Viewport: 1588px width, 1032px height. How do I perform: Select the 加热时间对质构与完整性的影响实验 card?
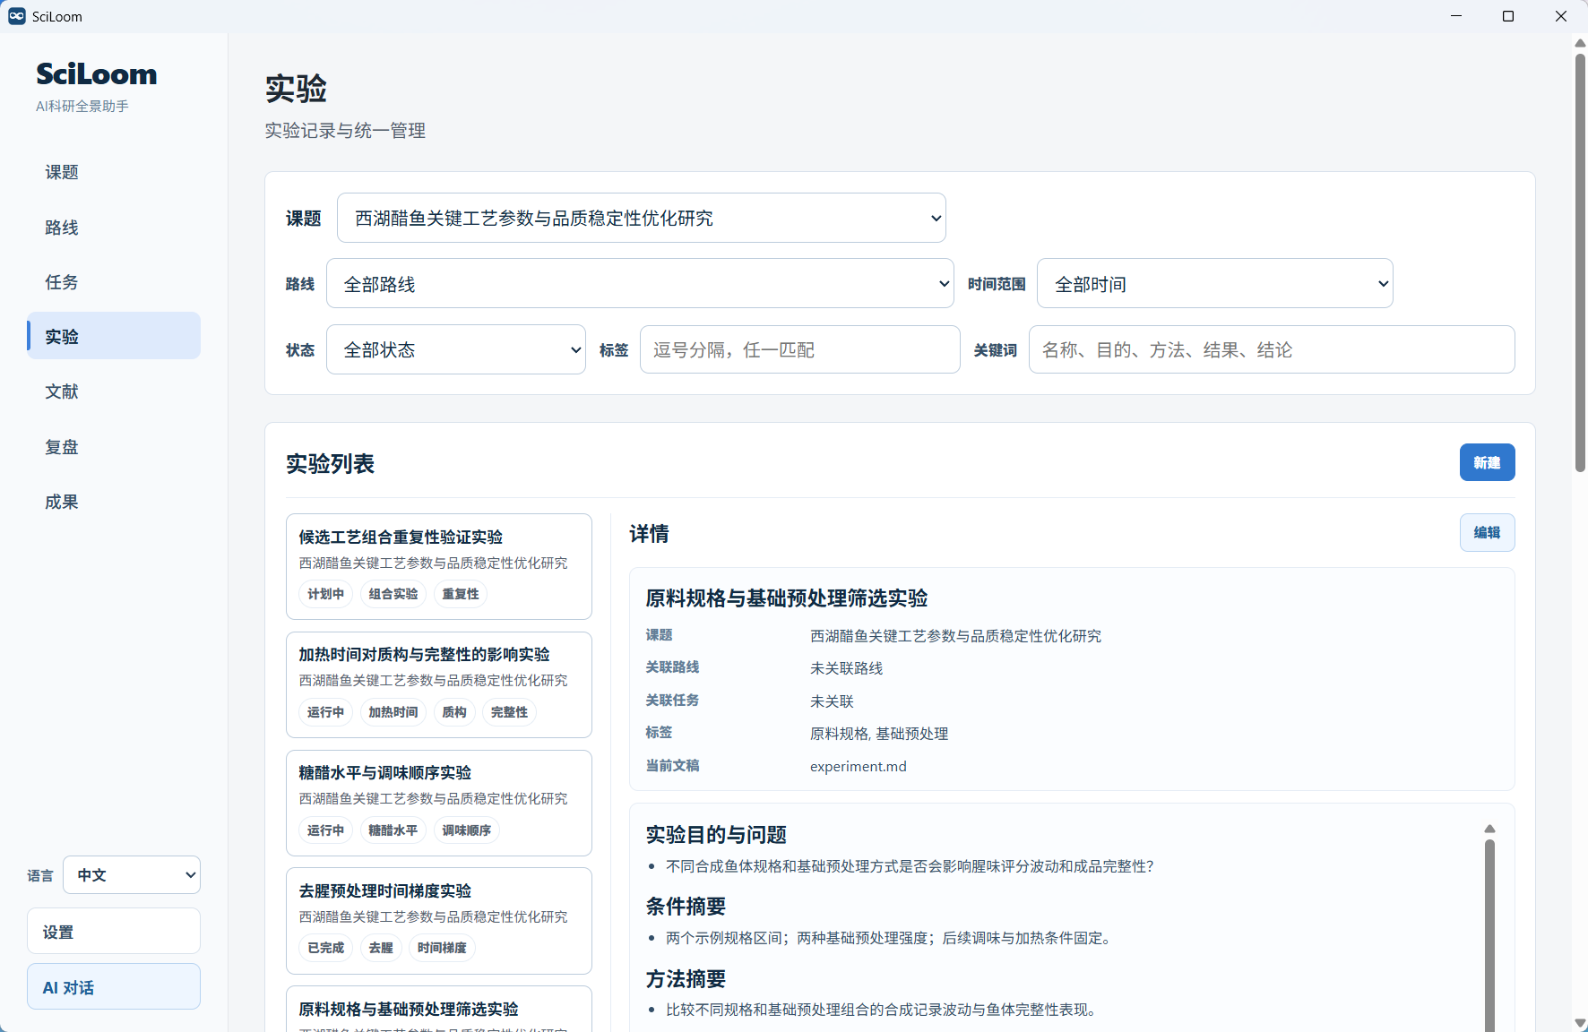pyautogui.click(x=439, y=684)
